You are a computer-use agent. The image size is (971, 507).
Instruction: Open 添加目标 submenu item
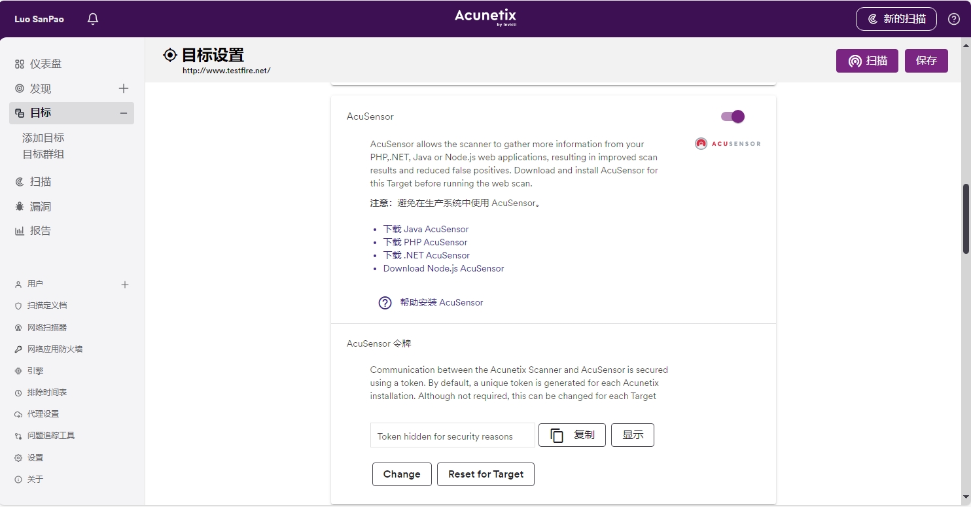point(43,138)
